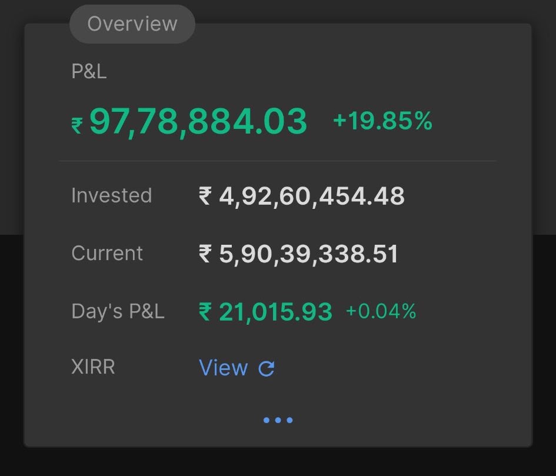This screenshot has height=476, width=556.
Task: Click the Current row label
Action: (x=107, y=253)
